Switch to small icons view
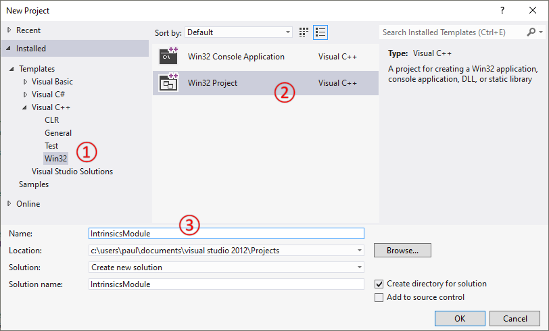 click(304, 32)
